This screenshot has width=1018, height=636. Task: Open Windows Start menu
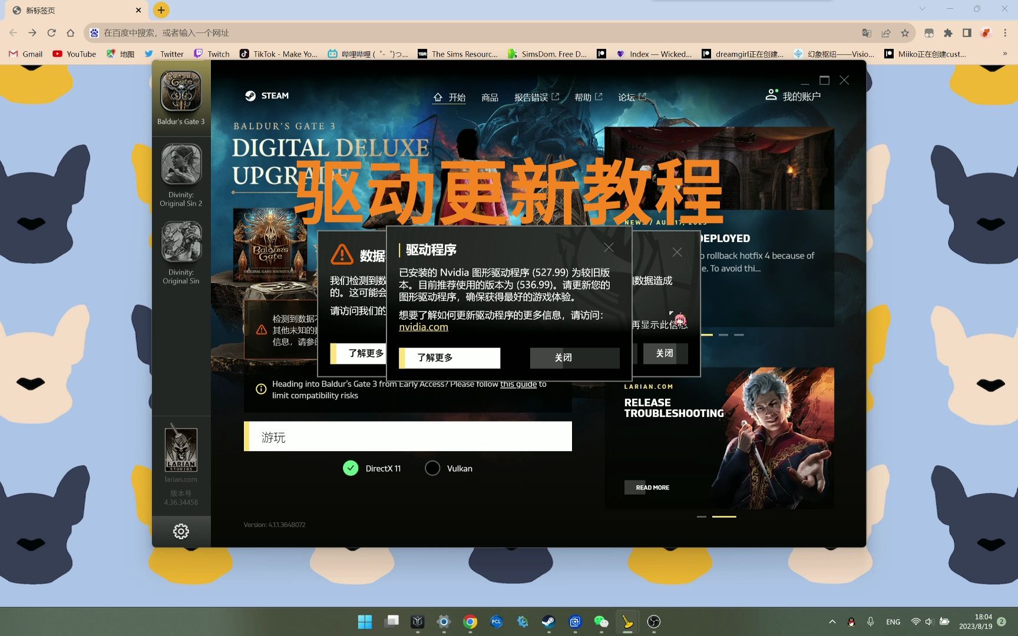pyautogui.click(x=365, y=622)
